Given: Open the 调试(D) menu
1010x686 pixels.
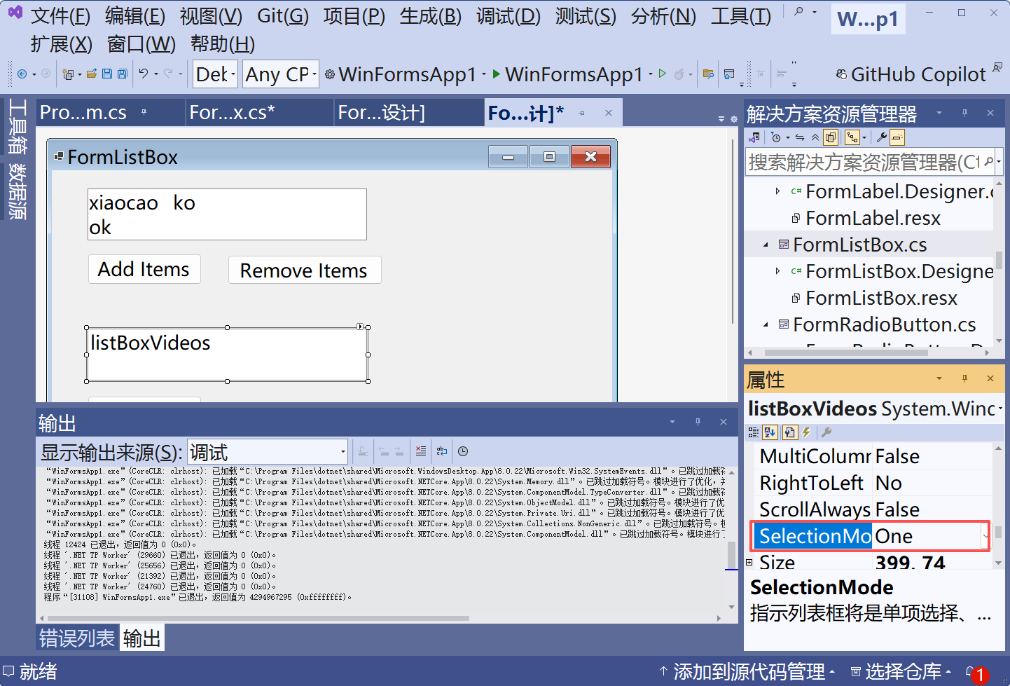Looking at the screenshot, I should click(x=509, y=15).
